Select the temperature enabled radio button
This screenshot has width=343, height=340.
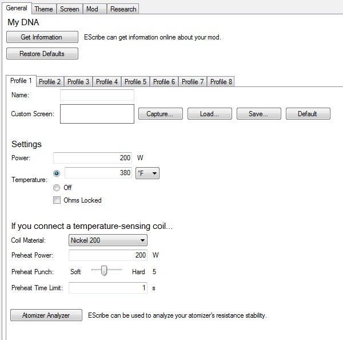(56, 173)
